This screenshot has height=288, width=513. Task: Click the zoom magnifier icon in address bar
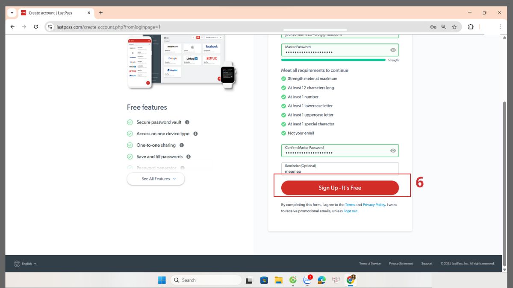444,27
